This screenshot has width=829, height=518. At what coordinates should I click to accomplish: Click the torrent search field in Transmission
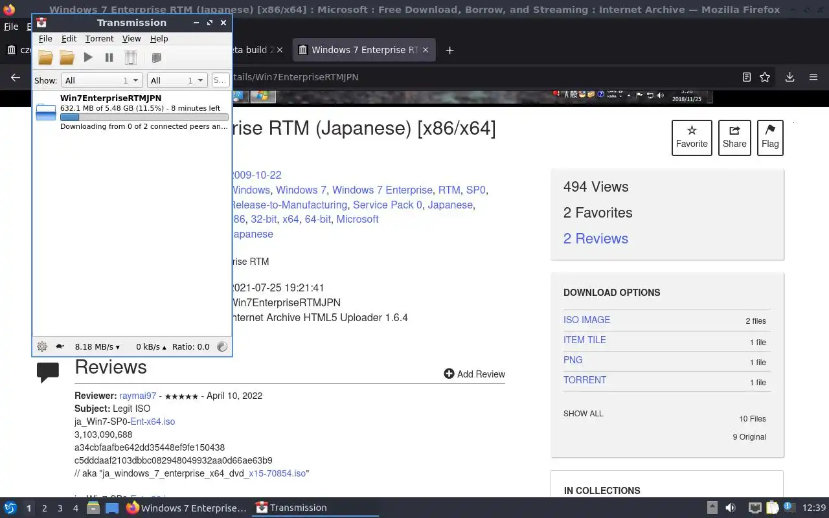220,80
